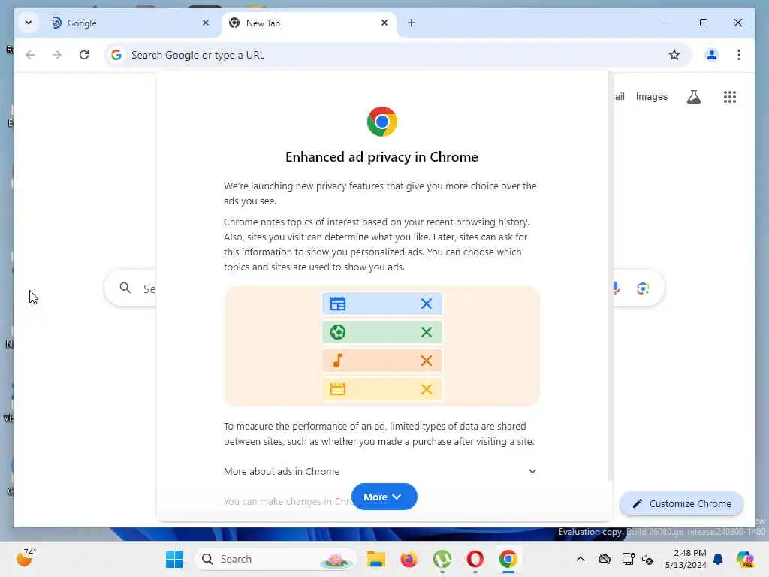The image size is (769, 577).
Task: Click the magnifier in Google search box
Action: coord(125,288)
